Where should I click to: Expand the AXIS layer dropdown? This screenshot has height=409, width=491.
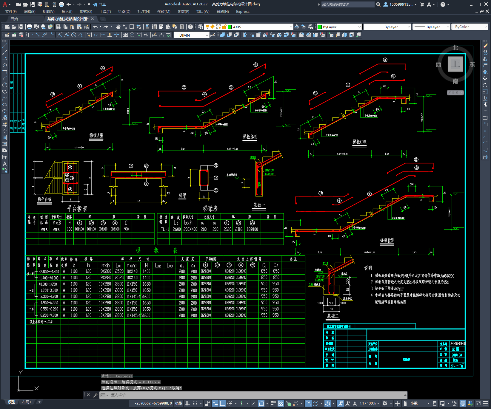291,27
